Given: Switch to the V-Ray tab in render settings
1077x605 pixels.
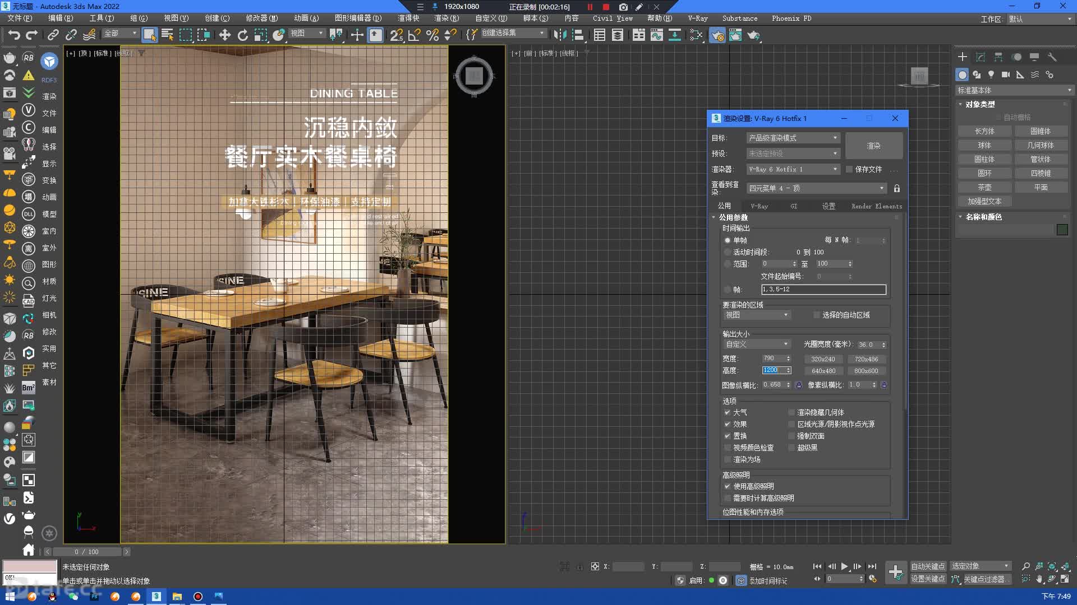Looking at the screenshot, I should coord(759,206).
